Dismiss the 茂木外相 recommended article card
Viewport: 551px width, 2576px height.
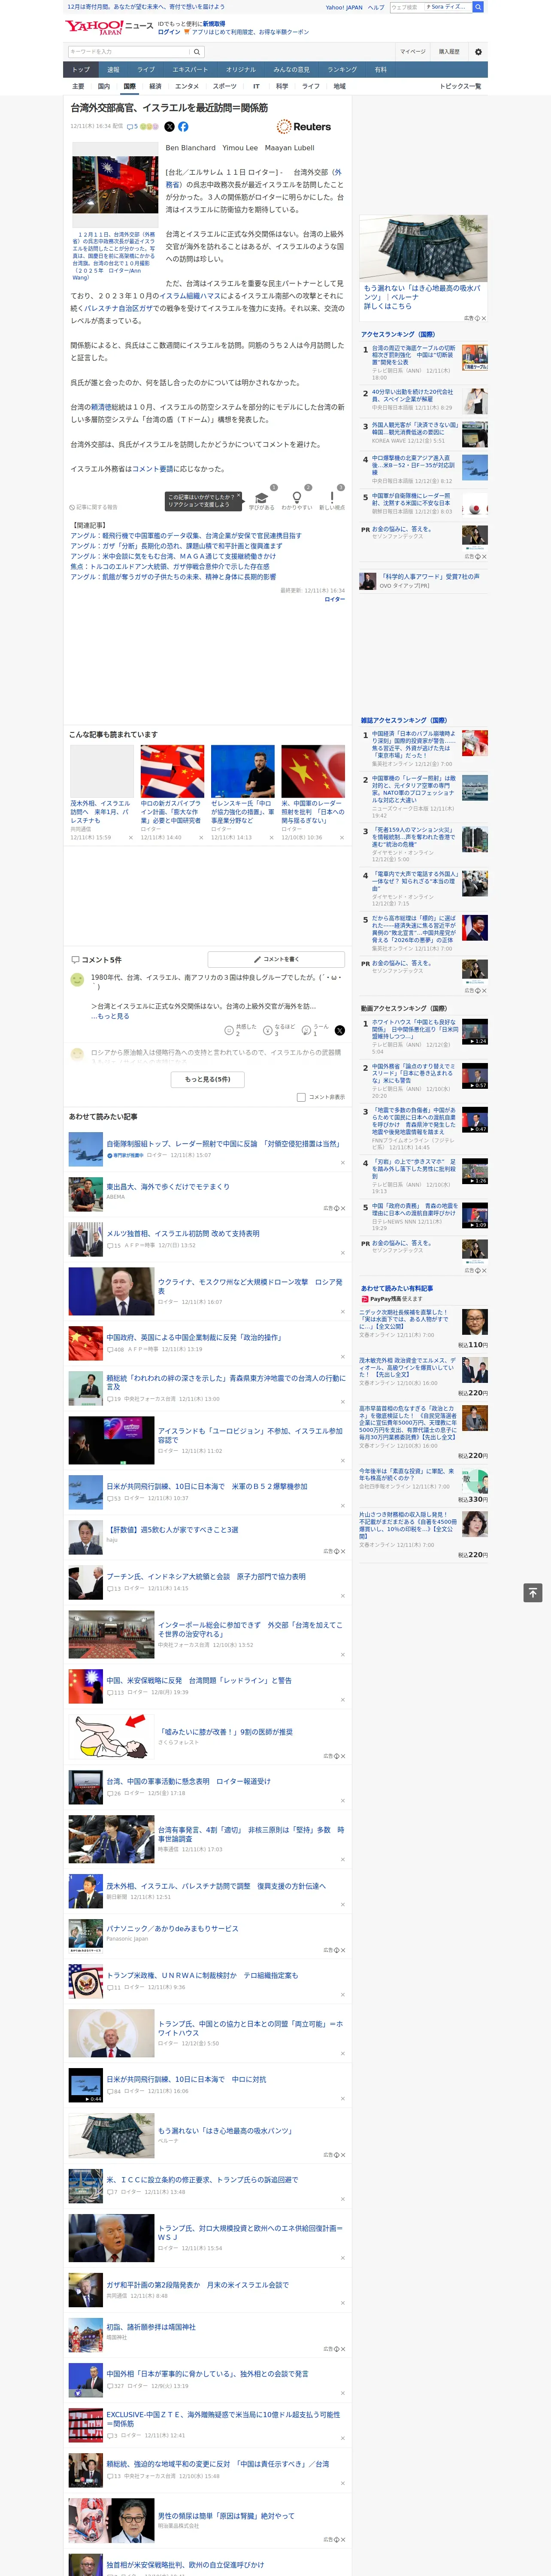(131, 837)
